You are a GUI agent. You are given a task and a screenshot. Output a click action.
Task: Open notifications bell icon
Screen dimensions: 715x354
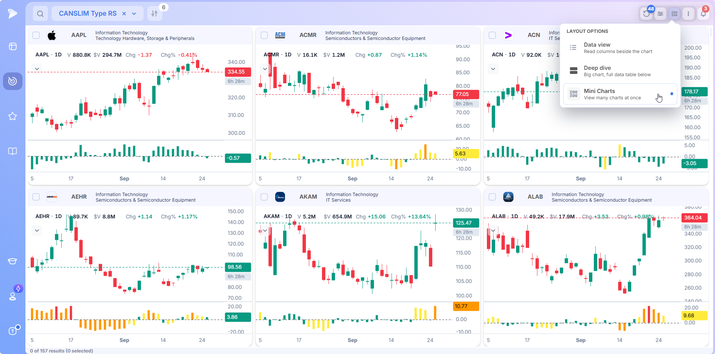[x=703, y=14]
